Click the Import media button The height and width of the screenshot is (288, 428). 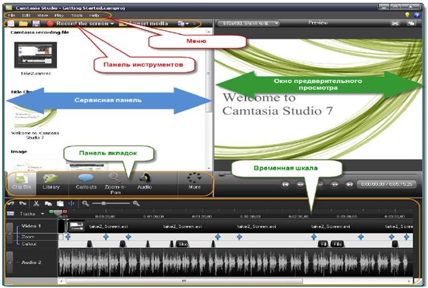(144, 24)
